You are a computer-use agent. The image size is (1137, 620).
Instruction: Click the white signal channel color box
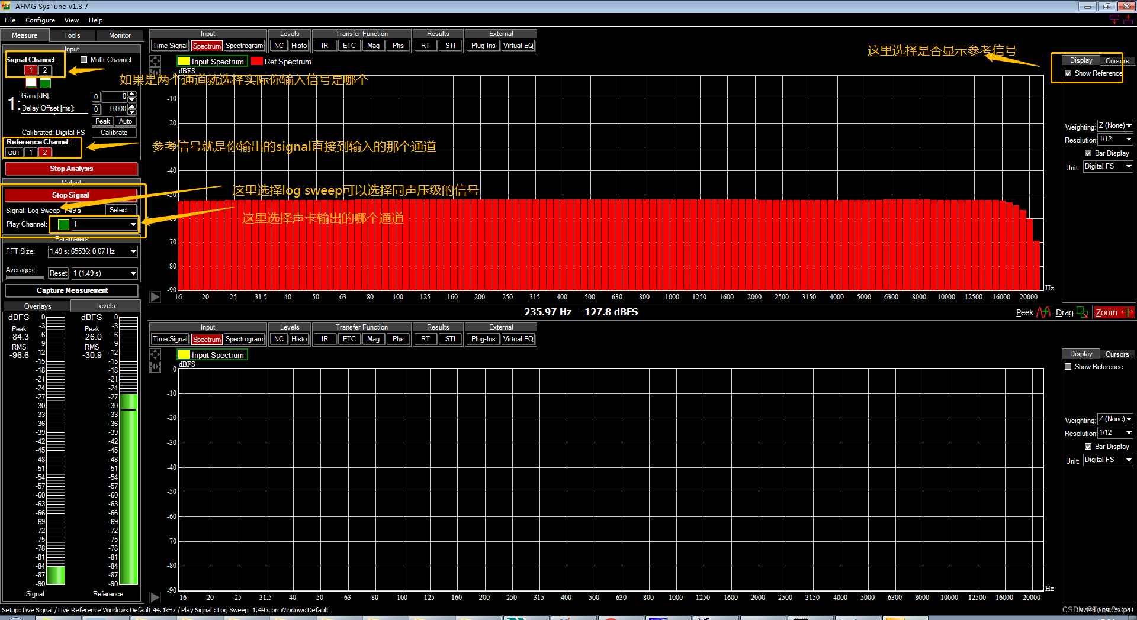click(x=31, y=83)
